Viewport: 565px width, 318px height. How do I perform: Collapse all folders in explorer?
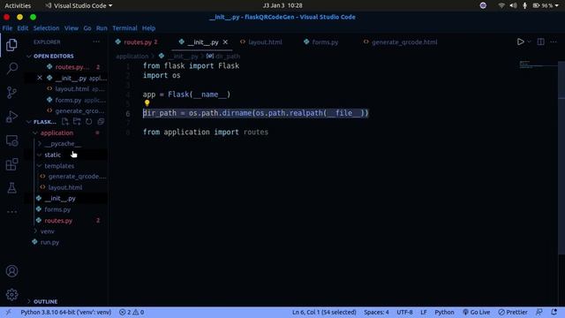101,122
